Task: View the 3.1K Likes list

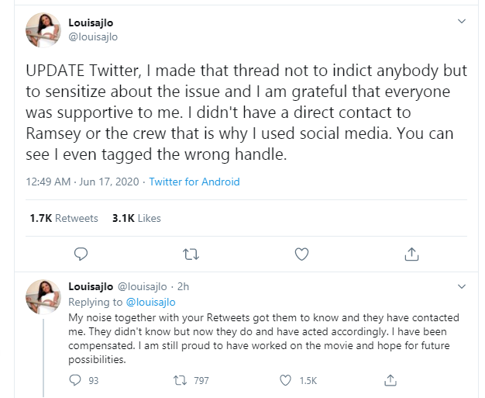Action: tap(136, 218)
